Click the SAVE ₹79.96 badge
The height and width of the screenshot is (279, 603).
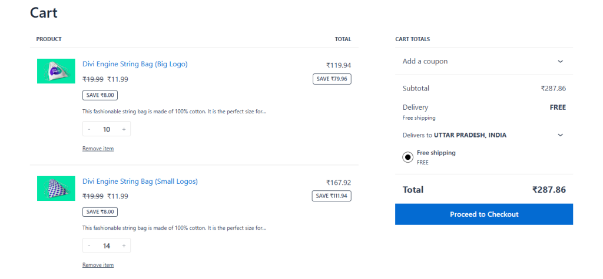point(332,79)
